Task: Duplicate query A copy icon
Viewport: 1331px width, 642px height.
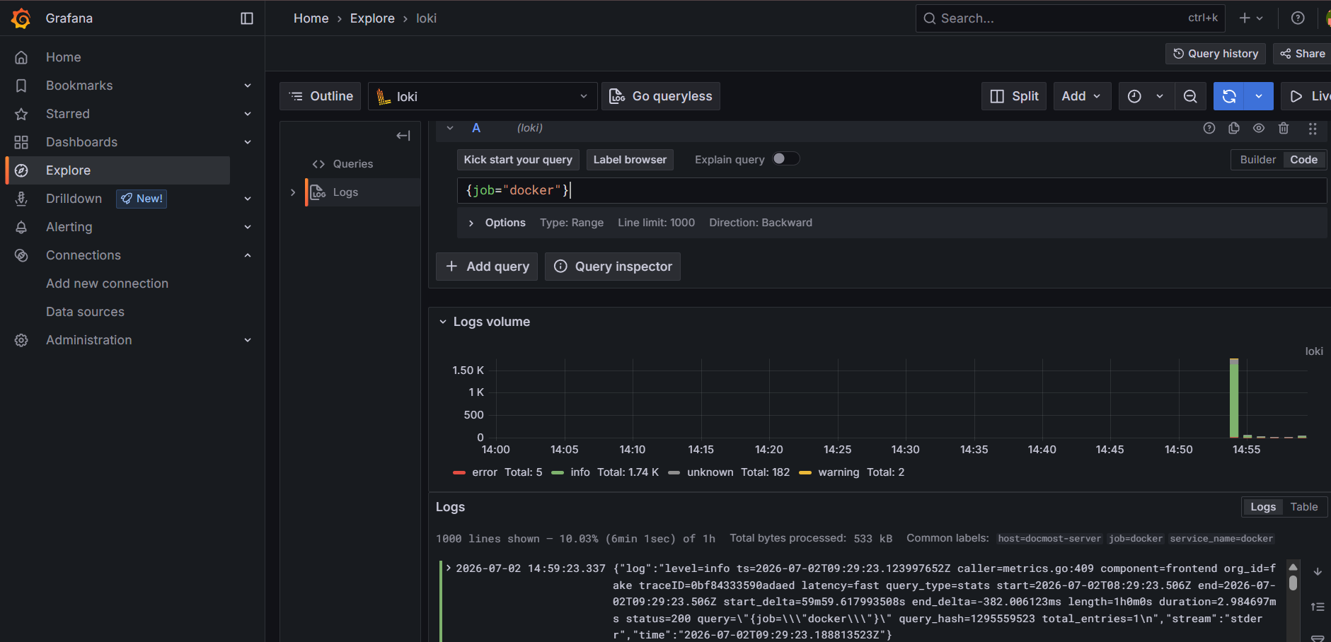Action: (x=1234, y=128)
